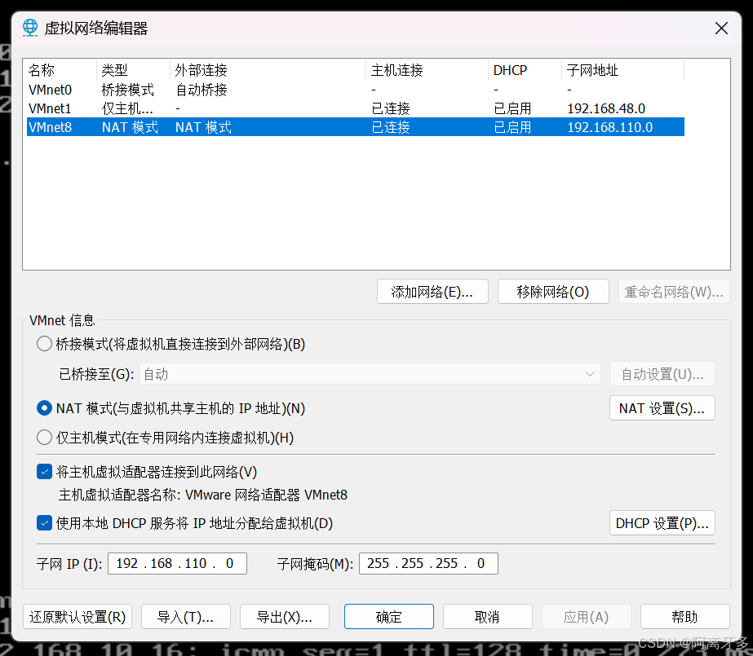This screenshot has height=656, width=753.
Task: Click the 移除网络(O) button
Action: [553, 292]
